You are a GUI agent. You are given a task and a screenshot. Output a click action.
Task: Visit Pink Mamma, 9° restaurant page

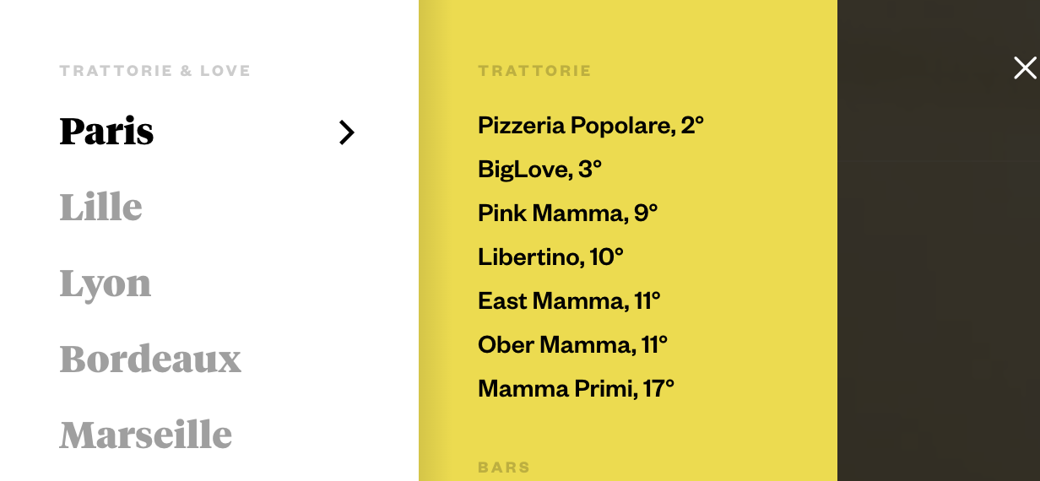[567, 213]
